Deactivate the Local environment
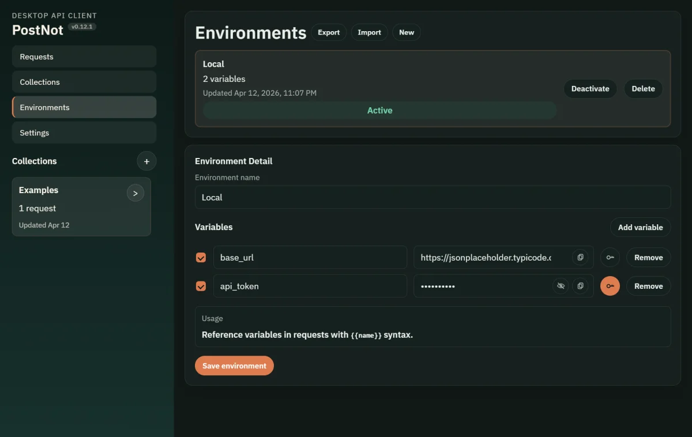Screen dimensions: 692x437 590,89
